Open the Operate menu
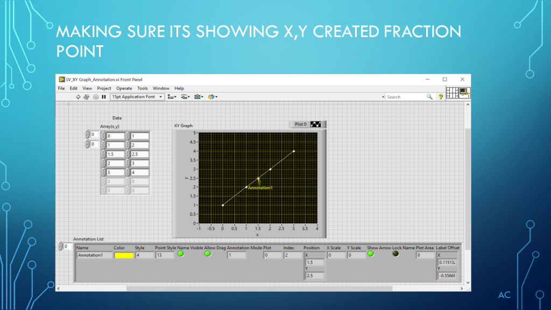This screenshot has width=551, height=310. coord(124,88)
